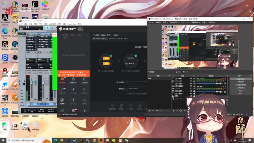Click the download icon in second tool row
The image size is (254, 143).
(73, 90)
